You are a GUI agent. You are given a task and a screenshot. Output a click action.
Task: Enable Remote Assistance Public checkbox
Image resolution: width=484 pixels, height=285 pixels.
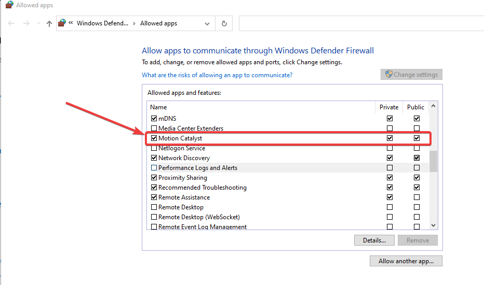pyautogui.click(x=416, y=197)
